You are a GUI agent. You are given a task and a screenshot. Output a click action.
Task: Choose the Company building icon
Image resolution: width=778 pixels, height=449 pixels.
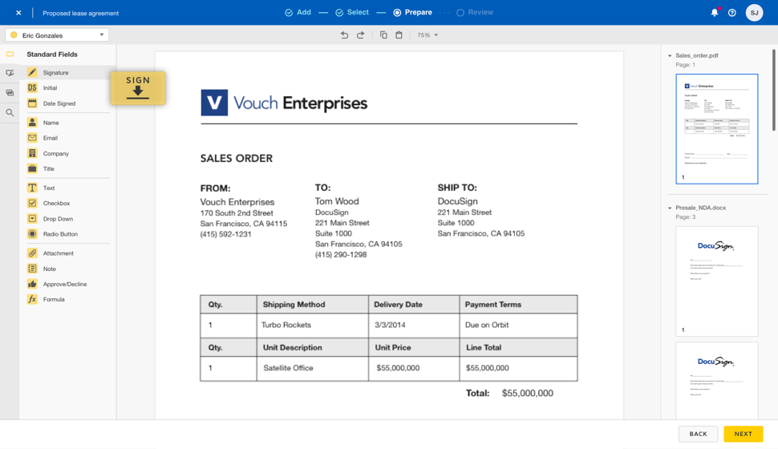click(x=32, y=153)
